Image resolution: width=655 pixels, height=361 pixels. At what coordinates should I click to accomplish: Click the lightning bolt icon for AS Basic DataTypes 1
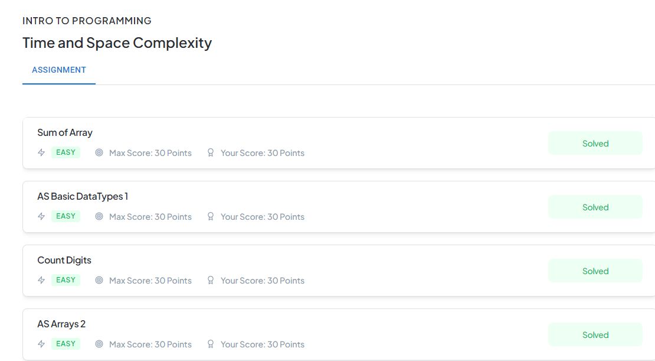click(x=41, y=216)
